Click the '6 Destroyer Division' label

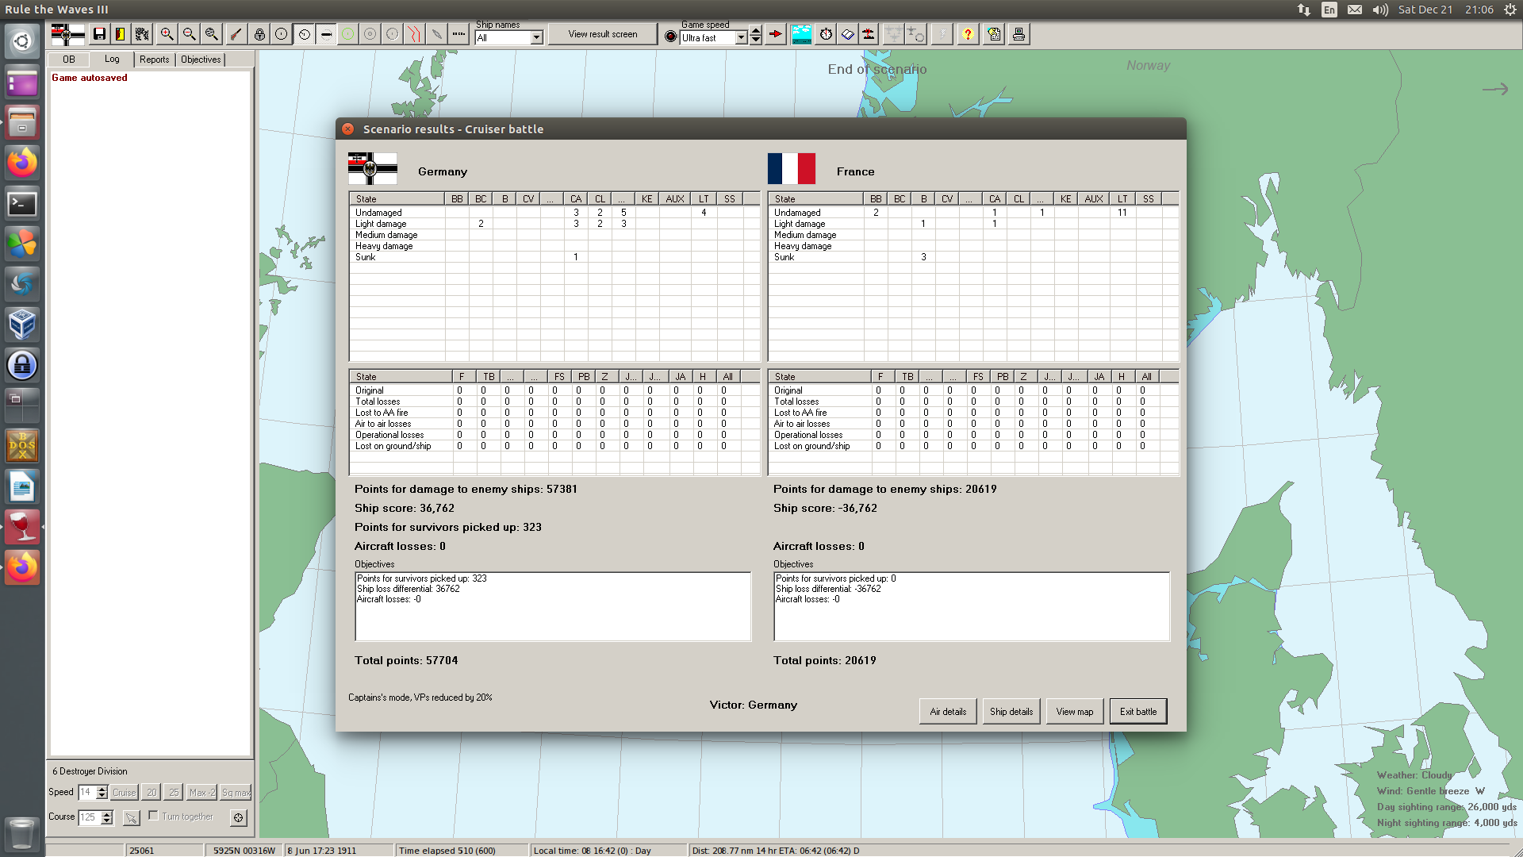[x=90, y=771]
